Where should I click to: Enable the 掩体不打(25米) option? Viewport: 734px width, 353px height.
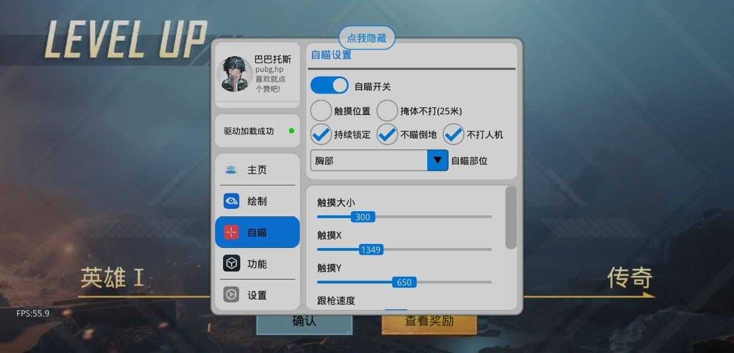387,110
